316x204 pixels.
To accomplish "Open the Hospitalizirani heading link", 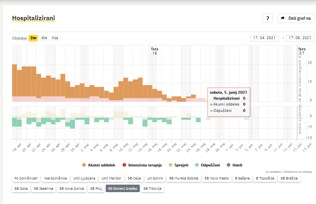I will pyautogui.click(x=33, y=18).
